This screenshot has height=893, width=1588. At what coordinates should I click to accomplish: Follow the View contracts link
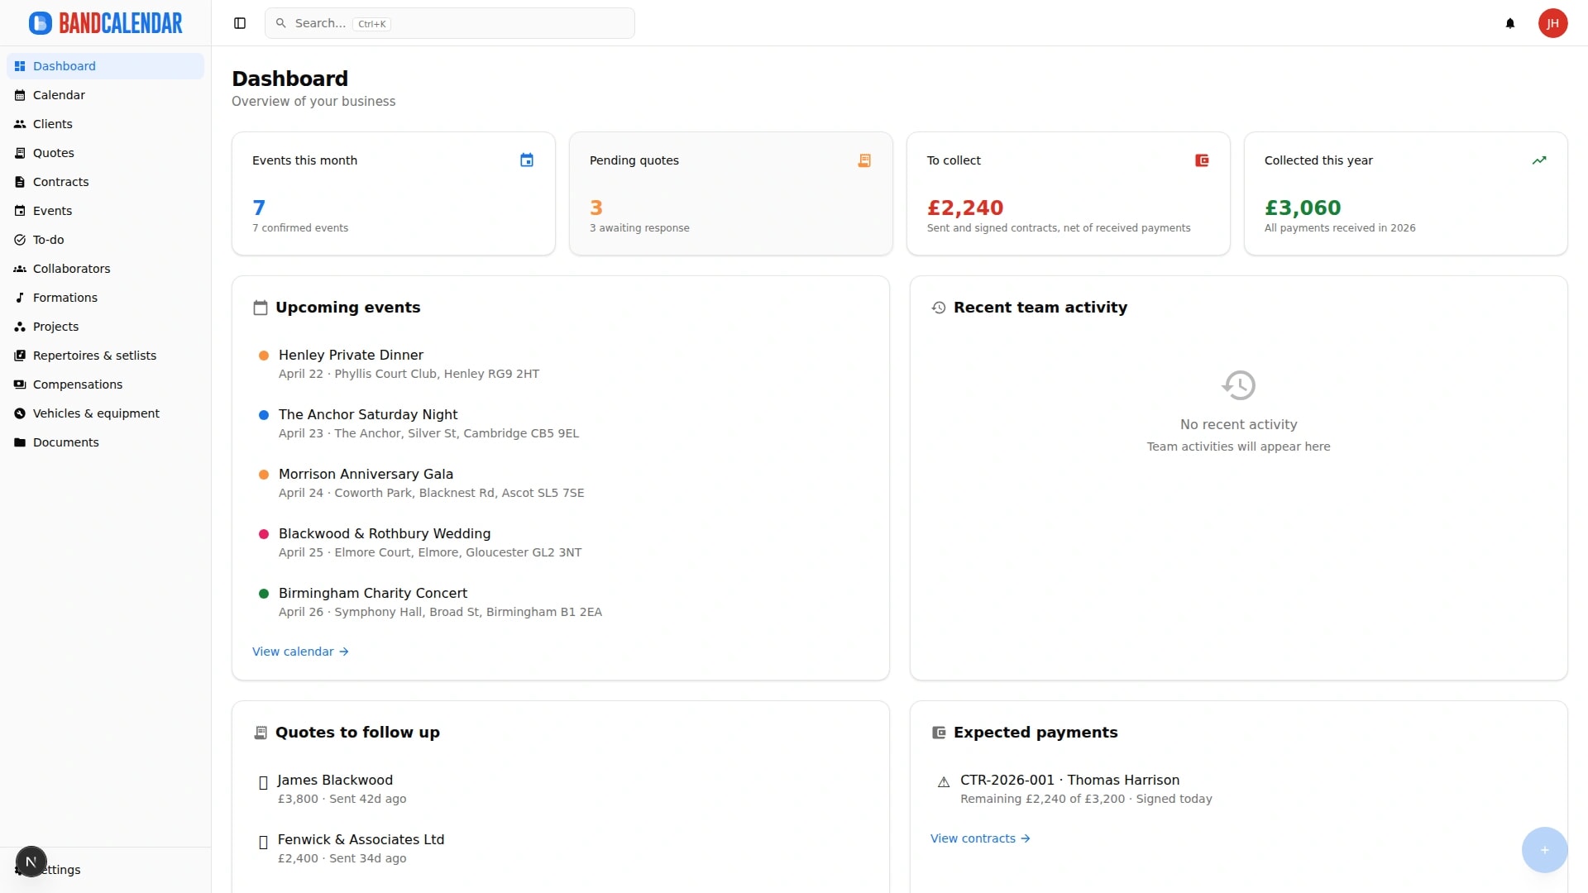pyautogui.click(x=980, y=838)
